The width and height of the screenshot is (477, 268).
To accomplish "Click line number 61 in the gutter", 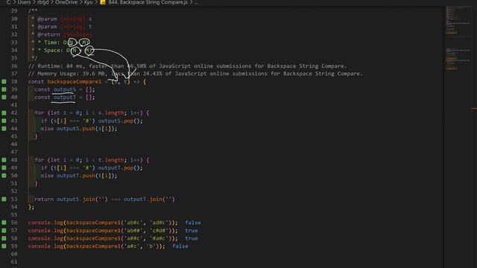I will [x=14, y=261].
